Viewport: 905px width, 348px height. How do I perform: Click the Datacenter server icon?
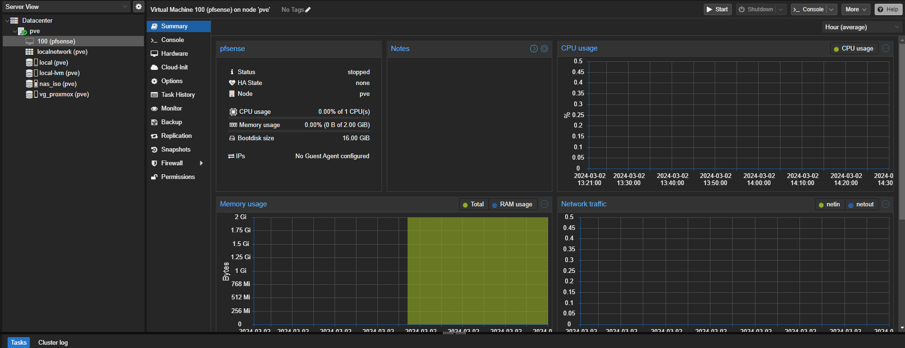[x=14, y=20]
